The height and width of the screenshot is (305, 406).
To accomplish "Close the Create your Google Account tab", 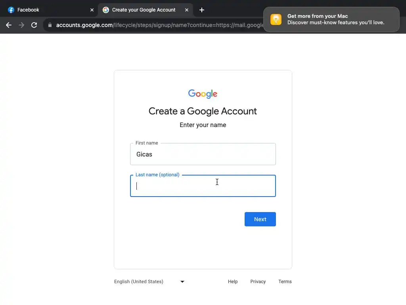I will tap(187, 10).
